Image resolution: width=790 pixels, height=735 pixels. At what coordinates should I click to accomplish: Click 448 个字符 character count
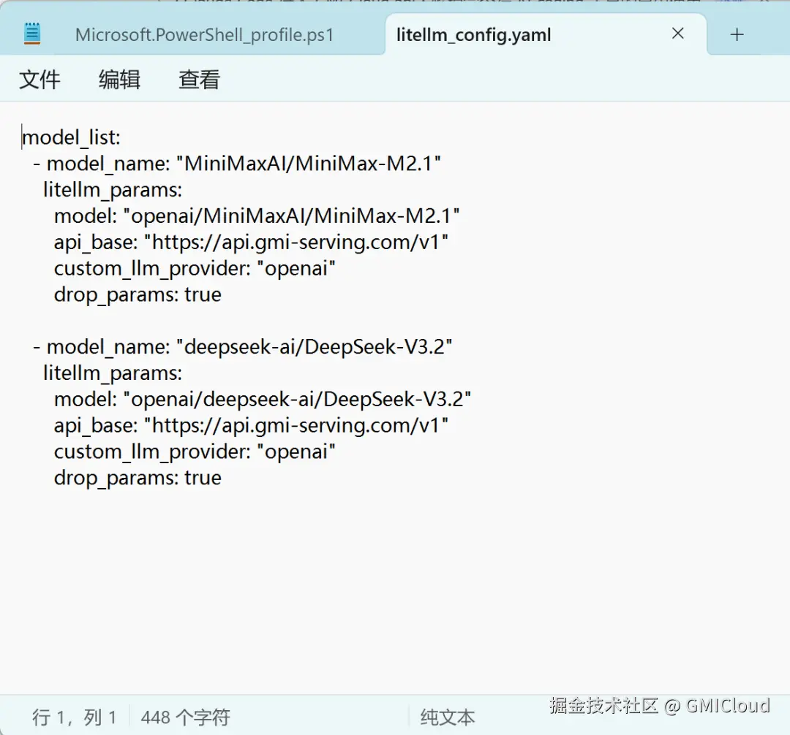185,717
